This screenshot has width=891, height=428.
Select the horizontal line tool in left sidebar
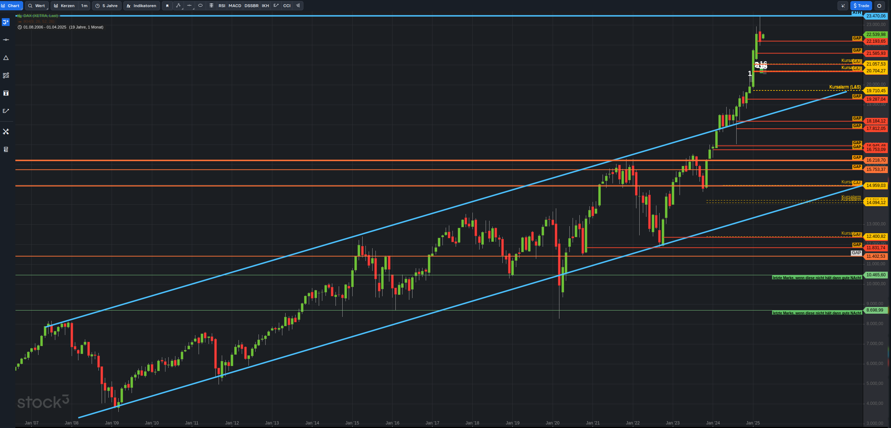6,40
